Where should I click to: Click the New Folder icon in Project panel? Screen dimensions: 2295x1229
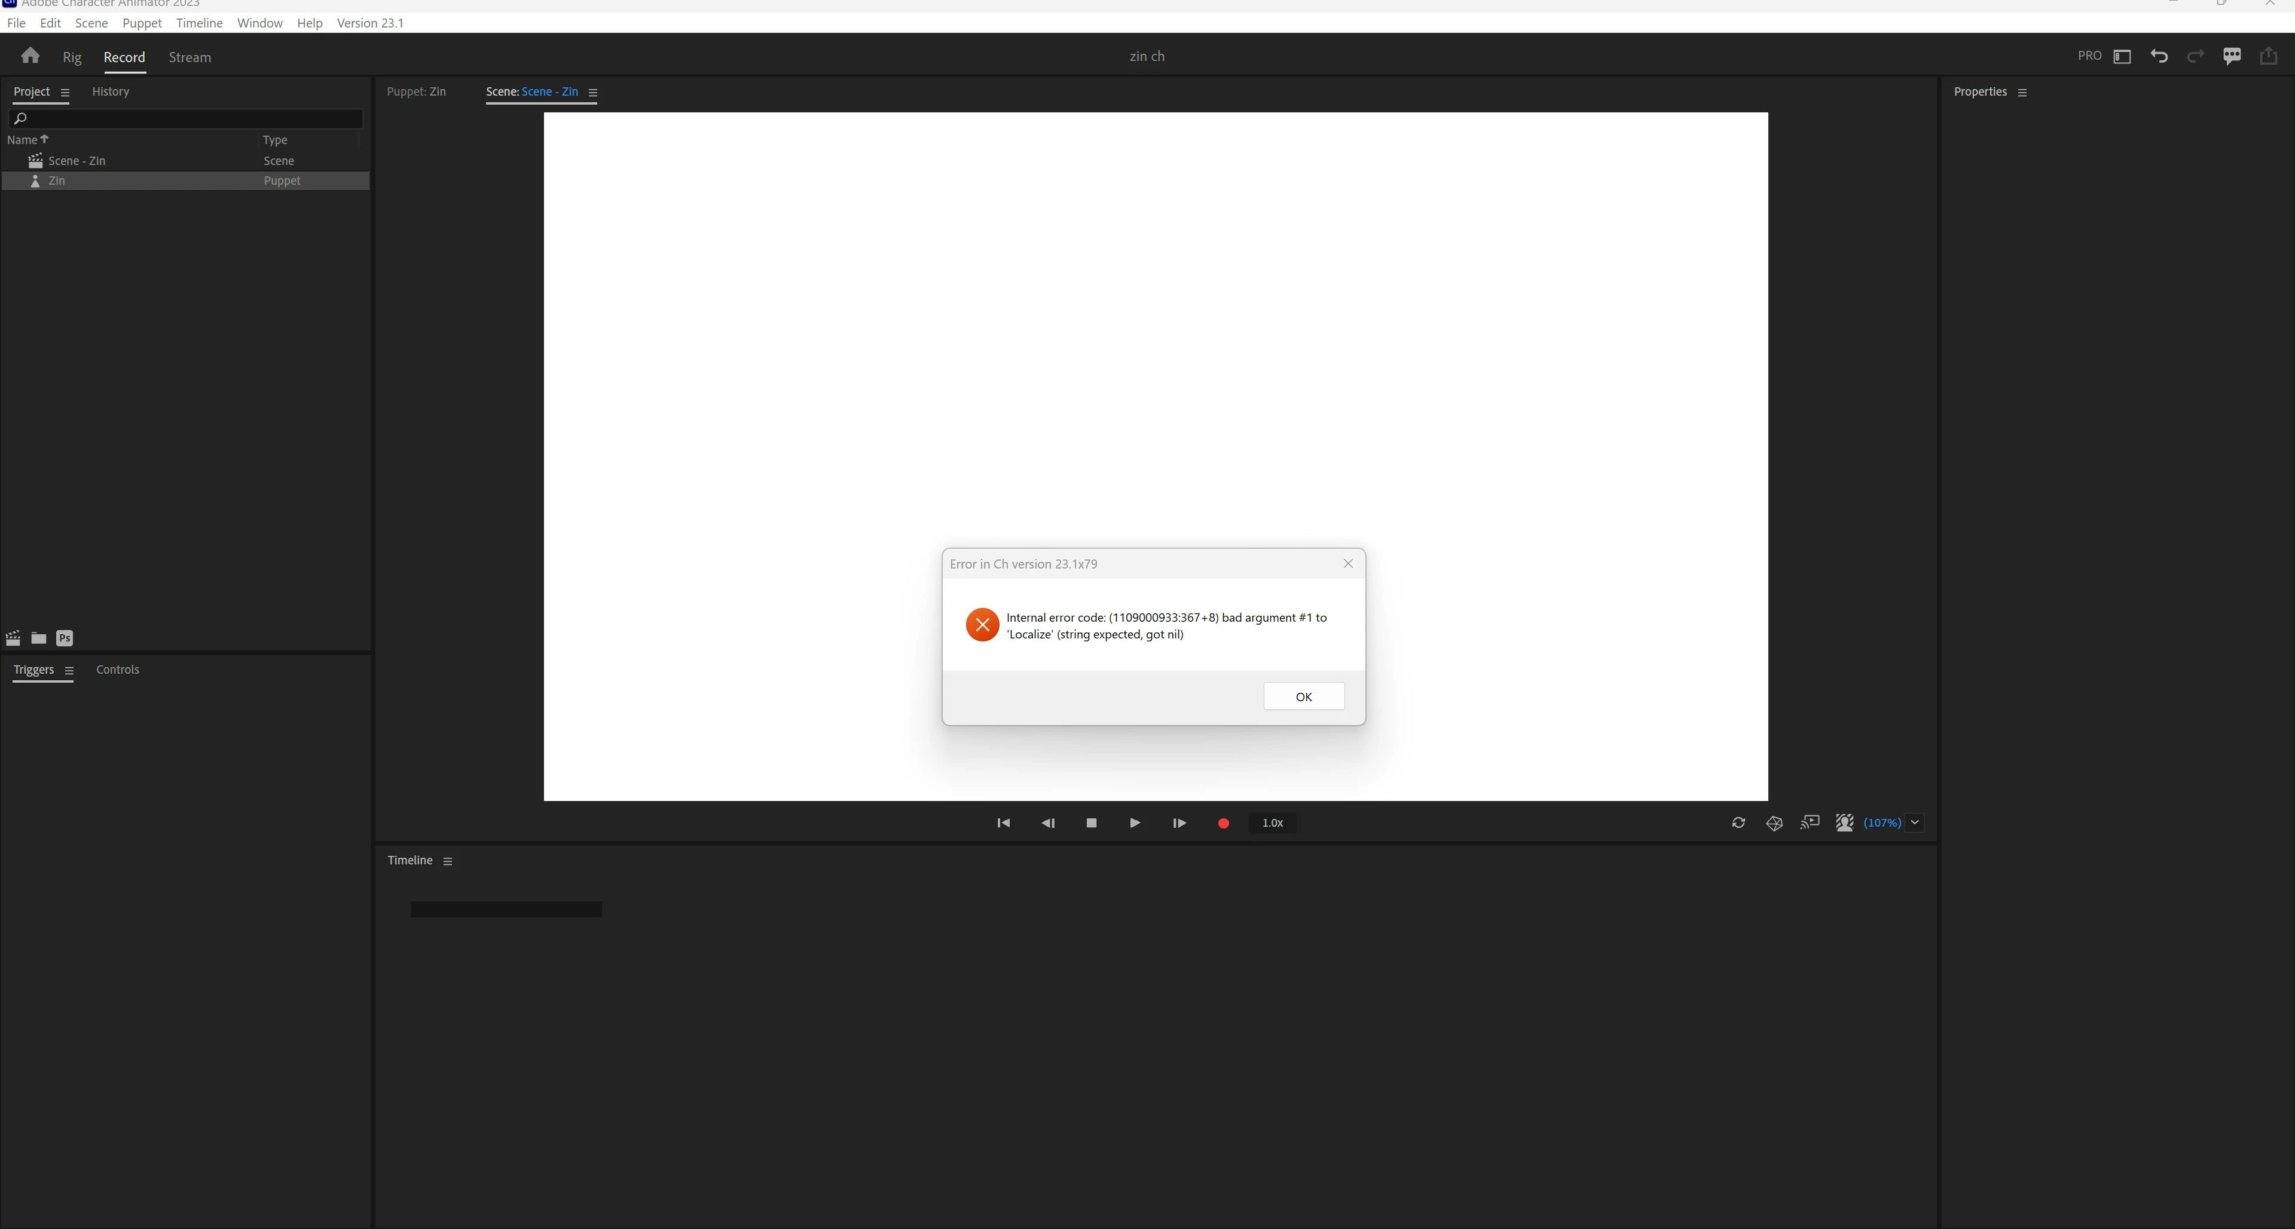(38, 638)
